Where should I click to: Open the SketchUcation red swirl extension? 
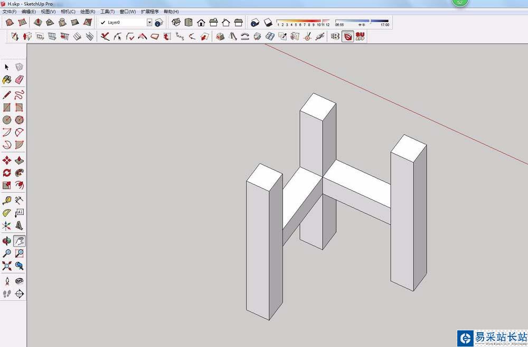pyautogui.click(x=347, y=36)
